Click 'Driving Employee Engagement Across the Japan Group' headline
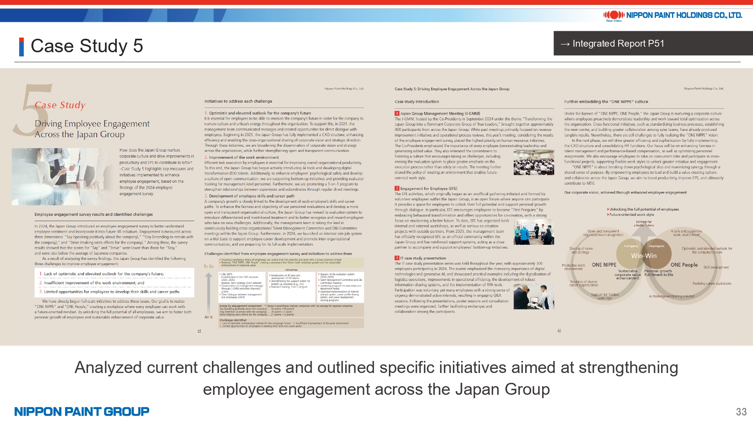The image size is (753, 423). [x=92, y=129]
